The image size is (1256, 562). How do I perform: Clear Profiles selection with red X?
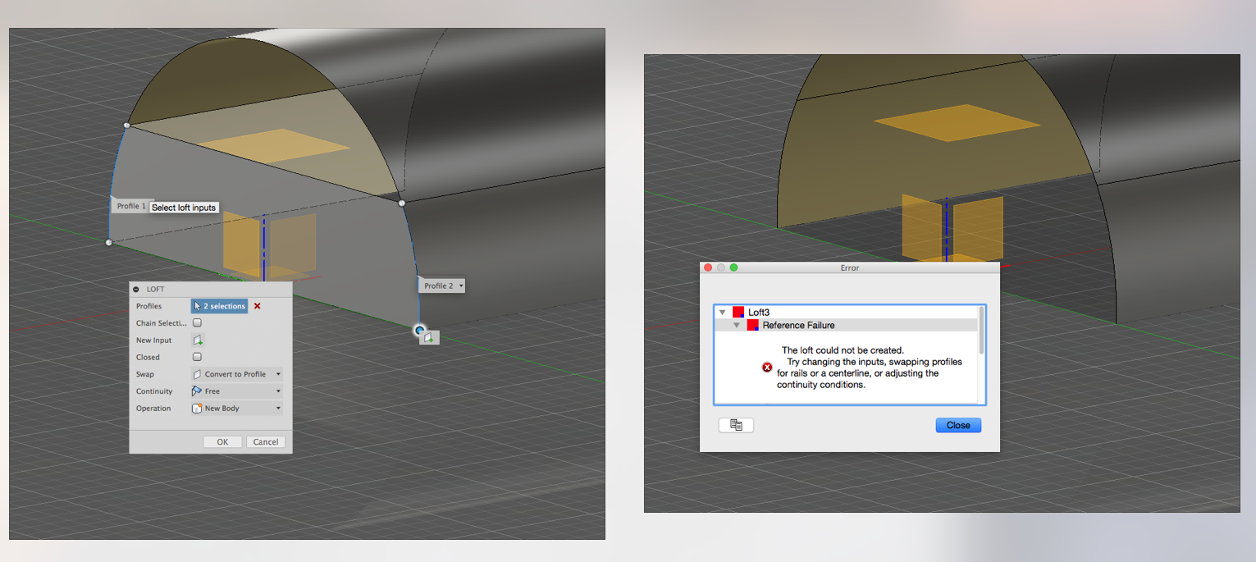257,306
